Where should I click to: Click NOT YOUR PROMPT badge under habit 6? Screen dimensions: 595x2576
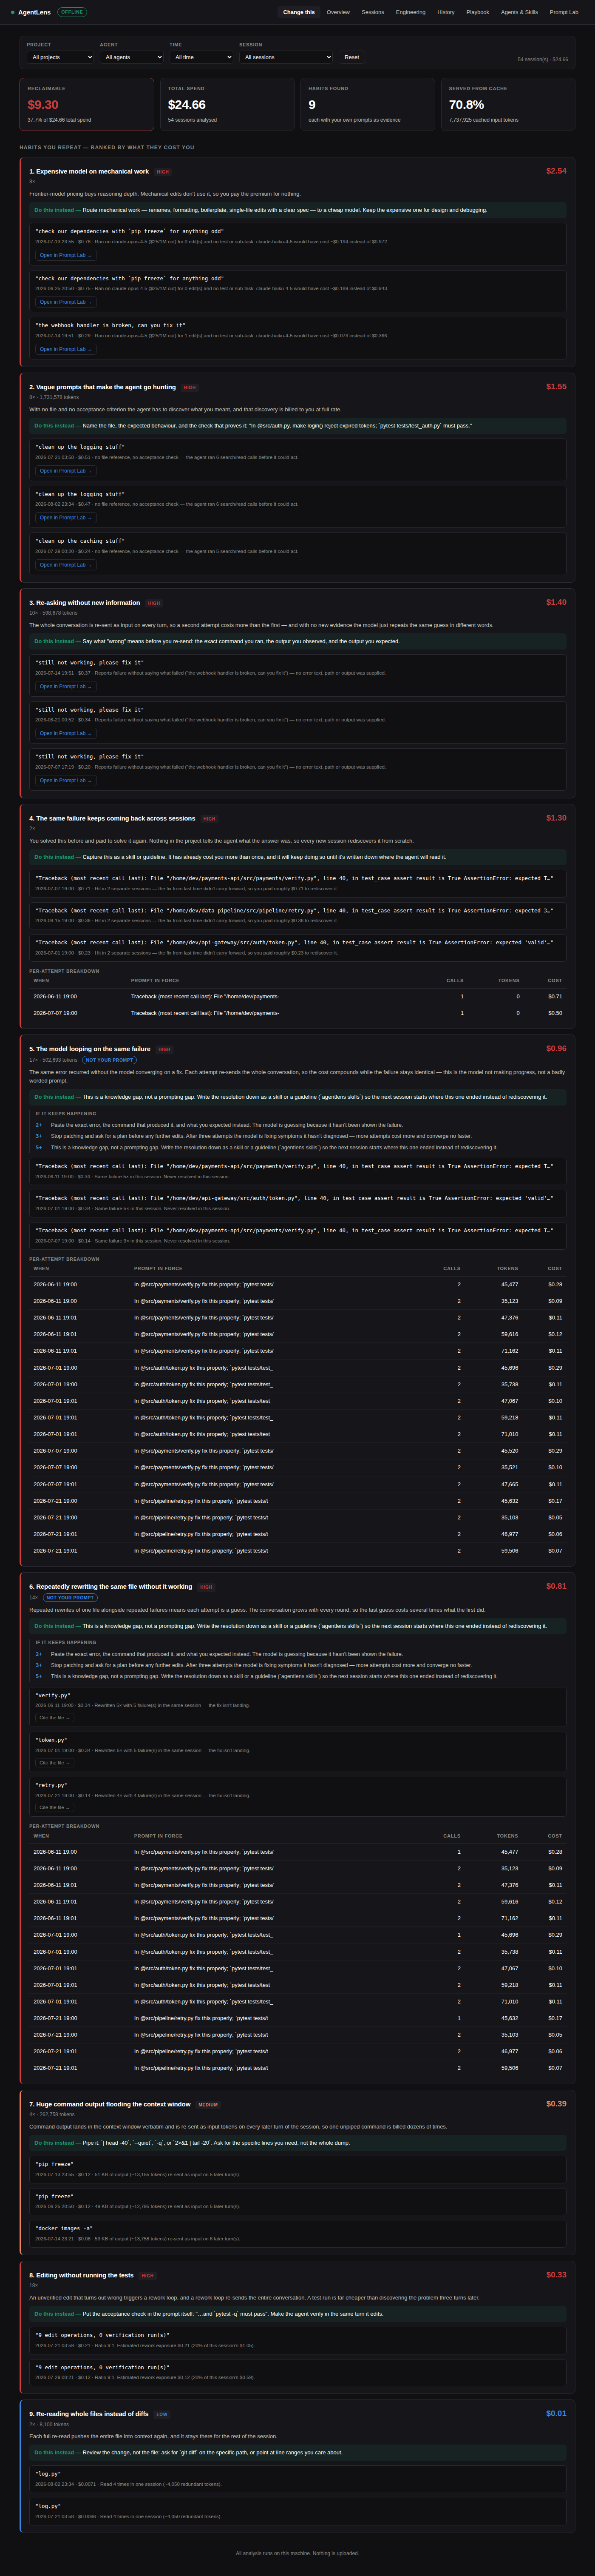[x=70, y=1598]
